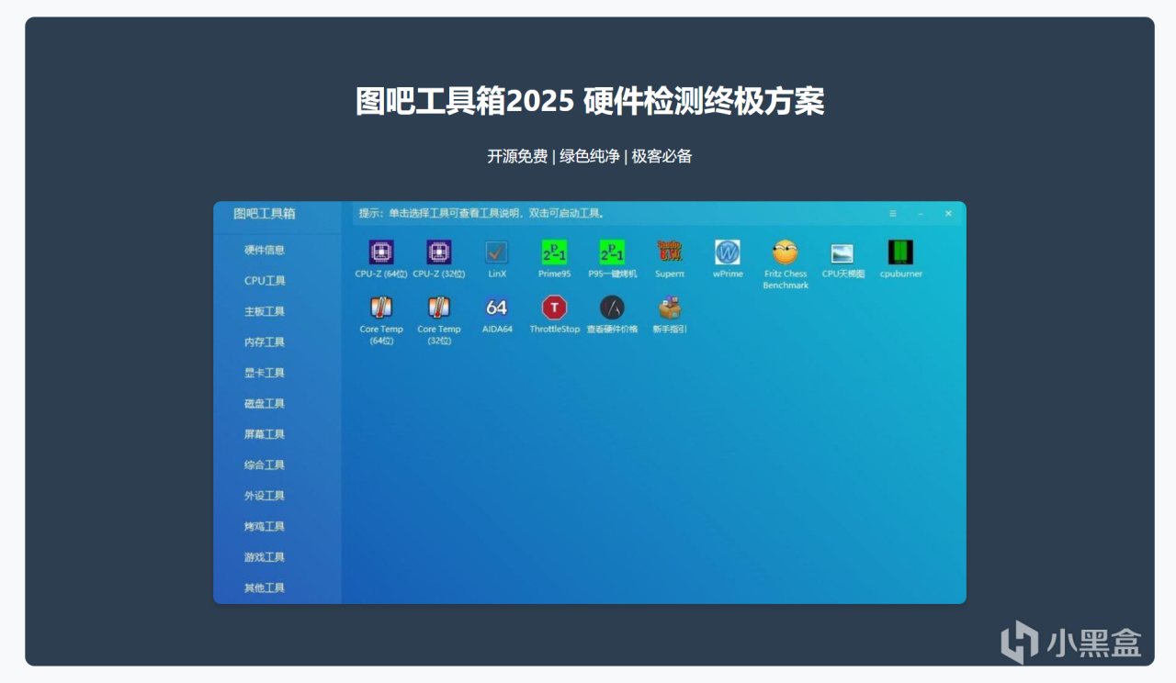Show the 显卡工具 category
The height and width of the screenshot is (683, 1176).
click(x=265, y=373)
